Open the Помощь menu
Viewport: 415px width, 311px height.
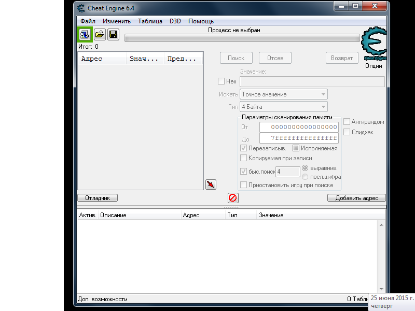(201, 21)
